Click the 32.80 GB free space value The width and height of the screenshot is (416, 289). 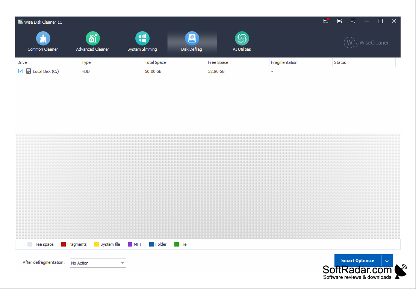[x=216, y=71]
